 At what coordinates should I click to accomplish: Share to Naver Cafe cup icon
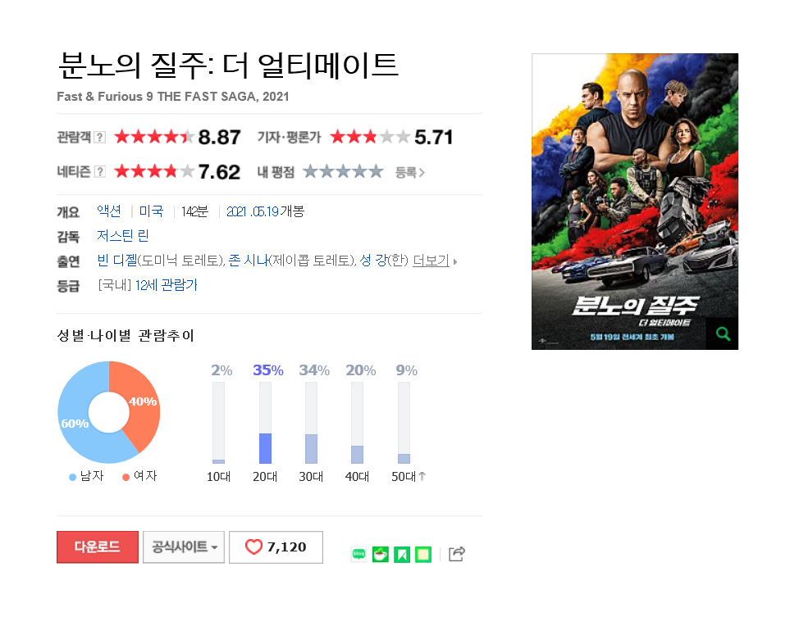pos(381,555)
